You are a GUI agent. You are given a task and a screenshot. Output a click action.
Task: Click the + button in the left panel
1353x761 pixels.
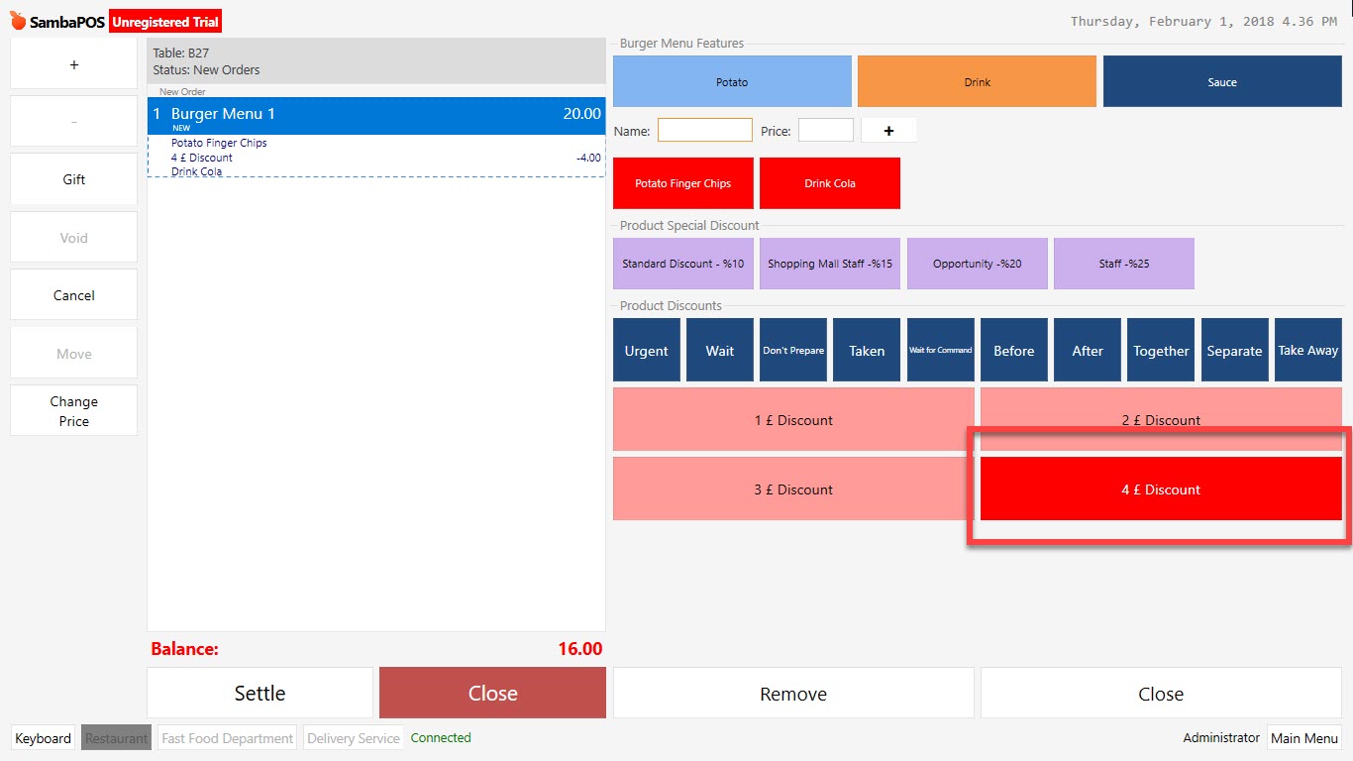click(x=72, y=63)
